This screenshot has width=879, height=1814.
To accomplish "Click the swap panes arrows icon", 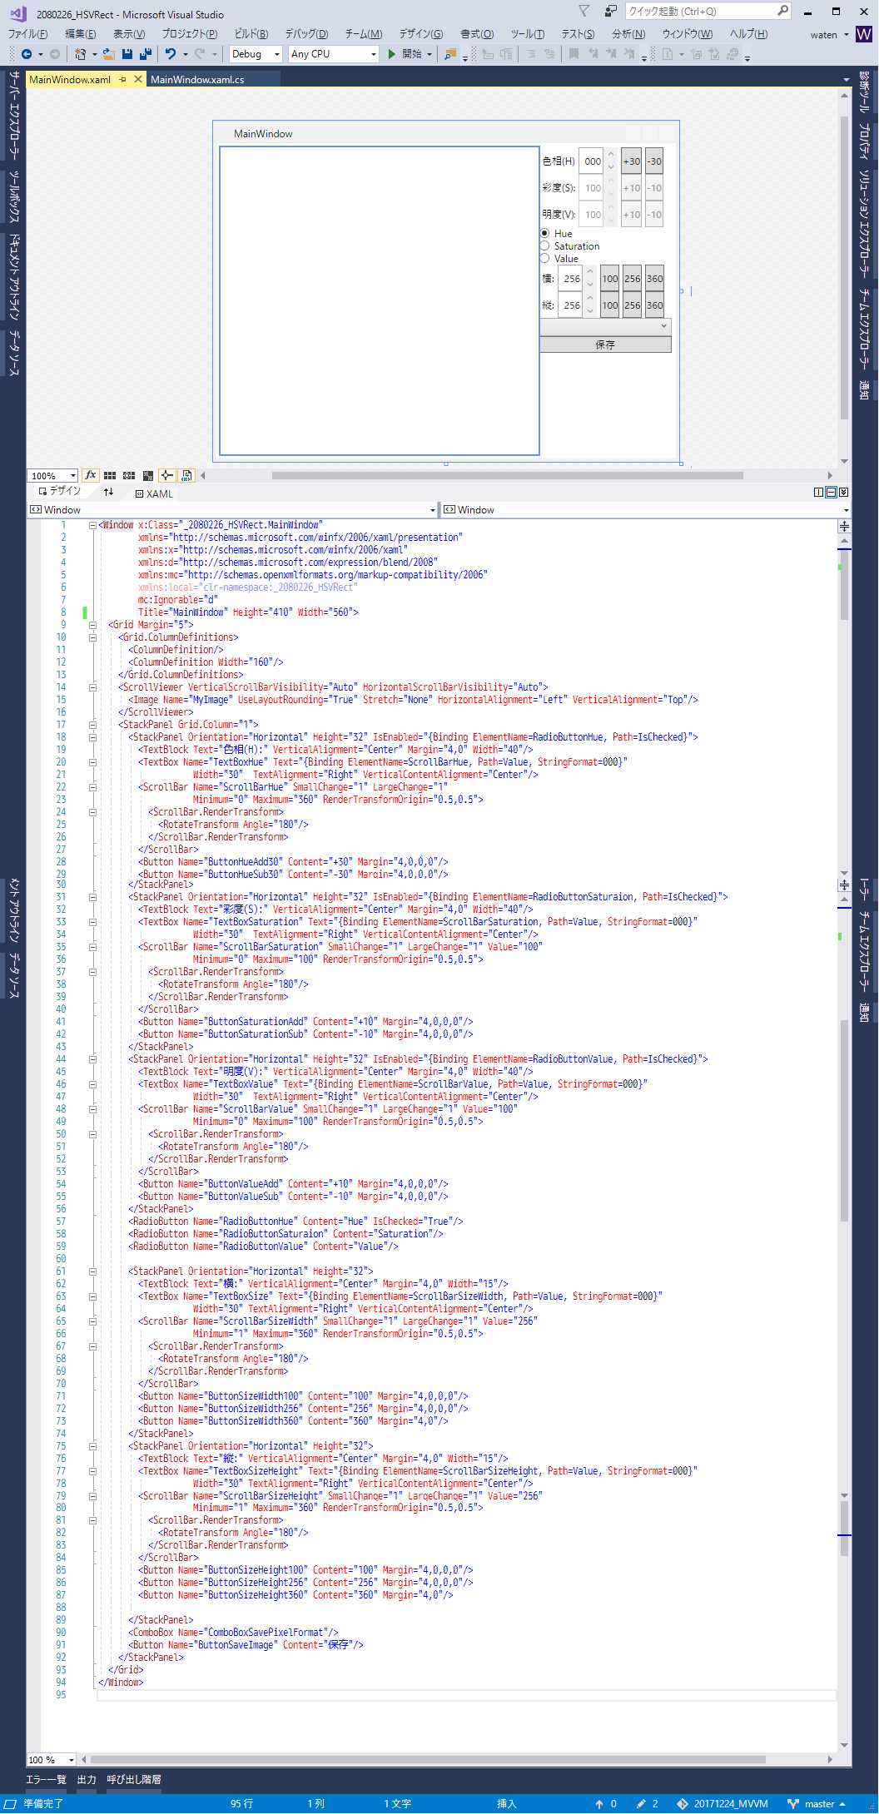I will (x=108, y=493).
